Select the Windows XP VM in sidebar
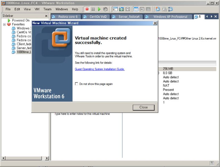Image resolution: width=220 pixels, height=167 pixels. [x=21, y=28]
